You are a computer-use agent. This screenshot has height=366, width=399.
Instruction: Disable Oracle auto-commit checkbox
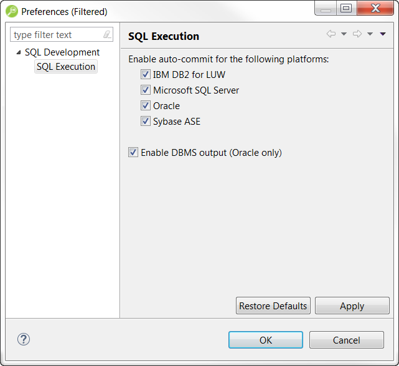pyautogui.click(x=146, y=106)
